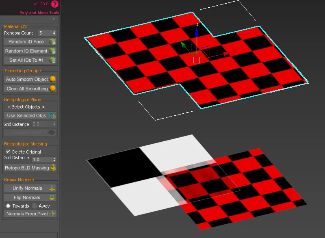
Task: Click the Random Count value field
Action: [x=45, y=33]
